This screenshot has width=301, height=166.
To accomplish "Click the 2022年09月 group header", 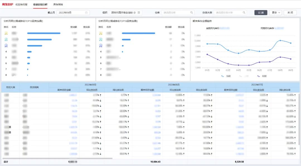I will click(x=90, y=85).
